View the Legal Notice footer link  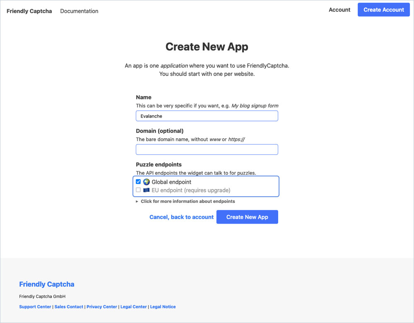point(163,307)
